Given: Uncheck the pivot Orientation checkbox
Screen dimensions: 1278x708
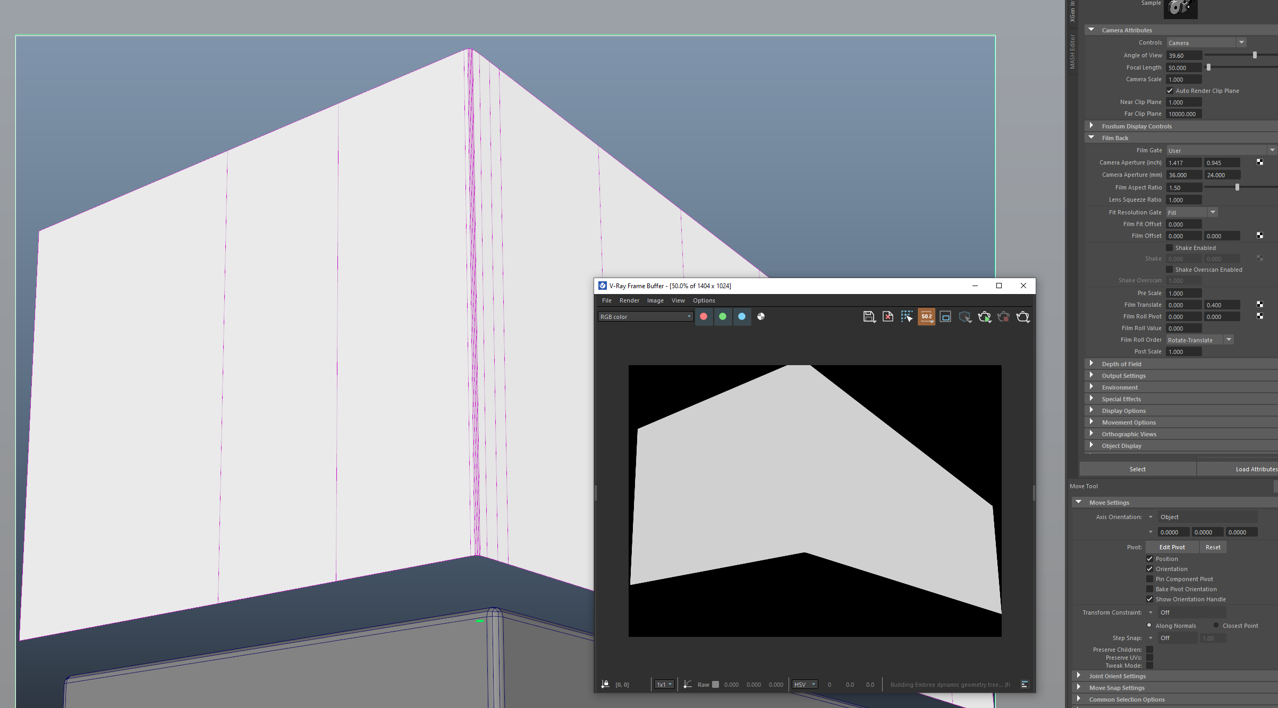Looking at the screenshot, I should (1150, 569).
